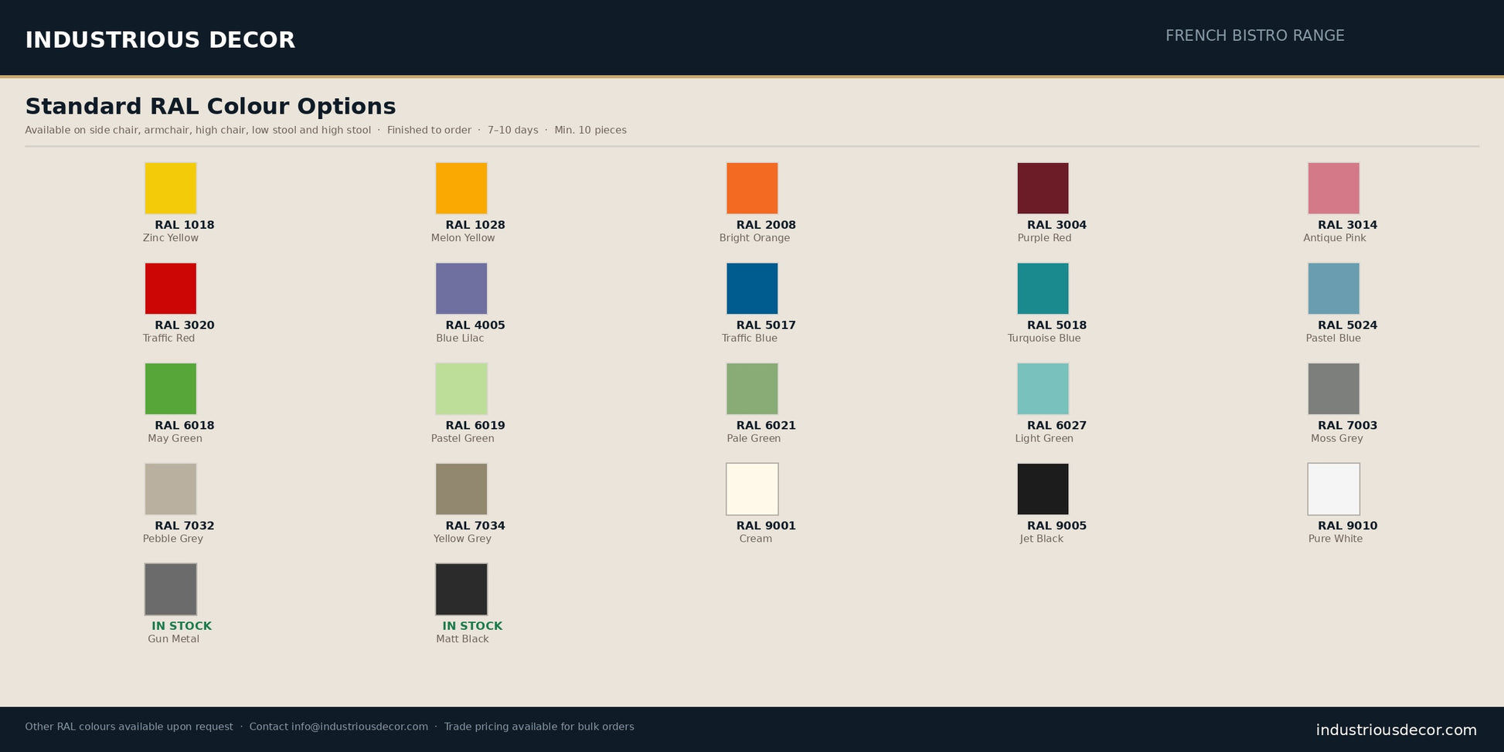The width and height of the screenshot is (1504, 752).
Task: Select the RAL 7003 Moss Grey swatch
Action: click(x=1333, y=389)
